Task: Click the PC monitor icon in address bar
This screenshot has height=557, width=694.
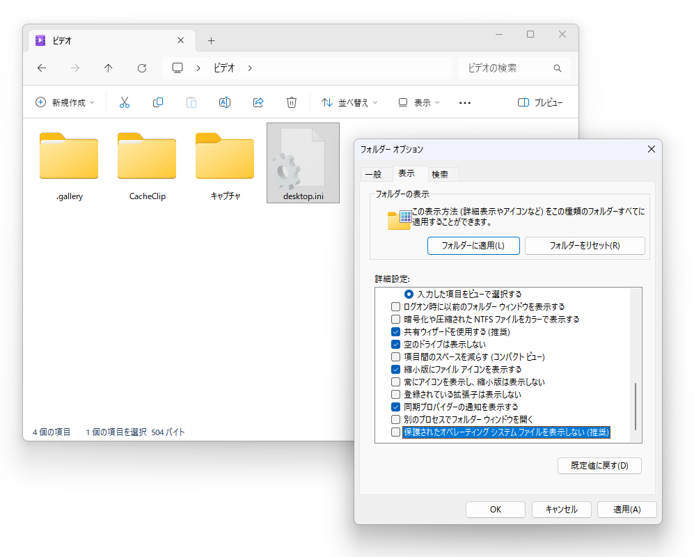Action: pyautogui.click(x=178, y=68)
